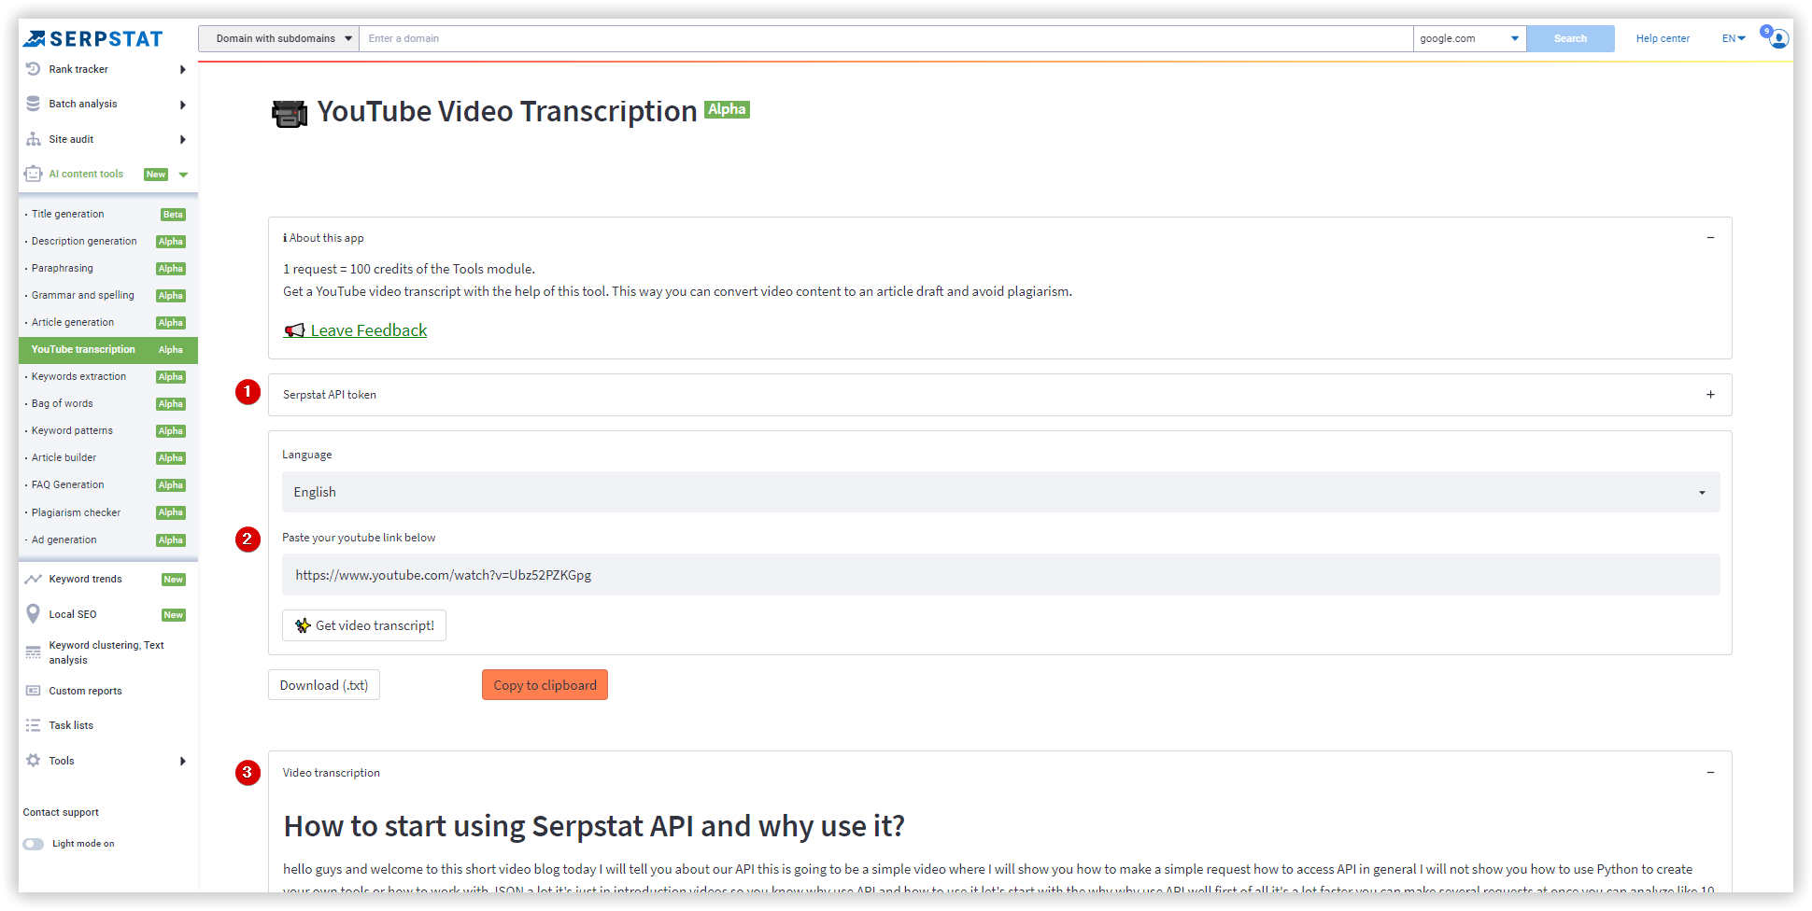Click the Custom reports icon

point(34,691)
